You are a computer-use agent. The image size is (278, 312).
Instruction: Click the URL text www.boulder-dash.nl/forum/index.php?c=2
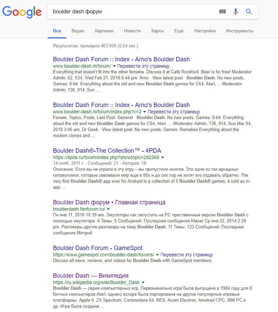click(x=97, y=112)
